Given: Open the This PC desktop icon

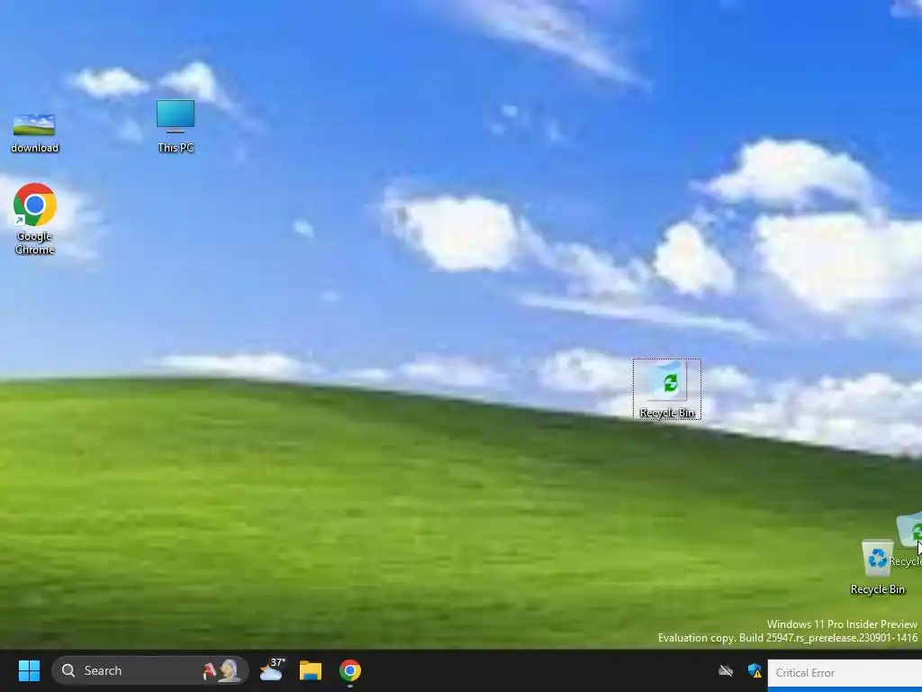Looking at the screenshot, I should pyautogui.click(x=176, y=126).
